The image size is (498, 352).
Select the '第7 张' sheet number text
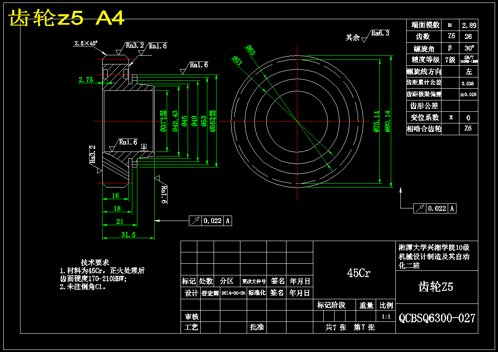364,328
